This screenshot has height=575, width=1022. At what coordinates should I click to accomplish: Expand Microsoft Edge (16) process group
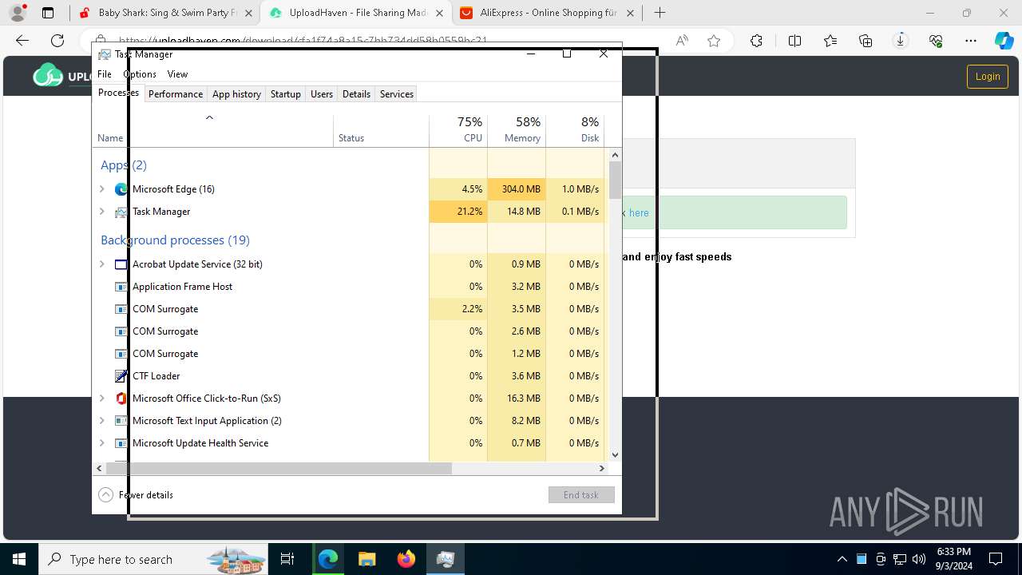101,189
